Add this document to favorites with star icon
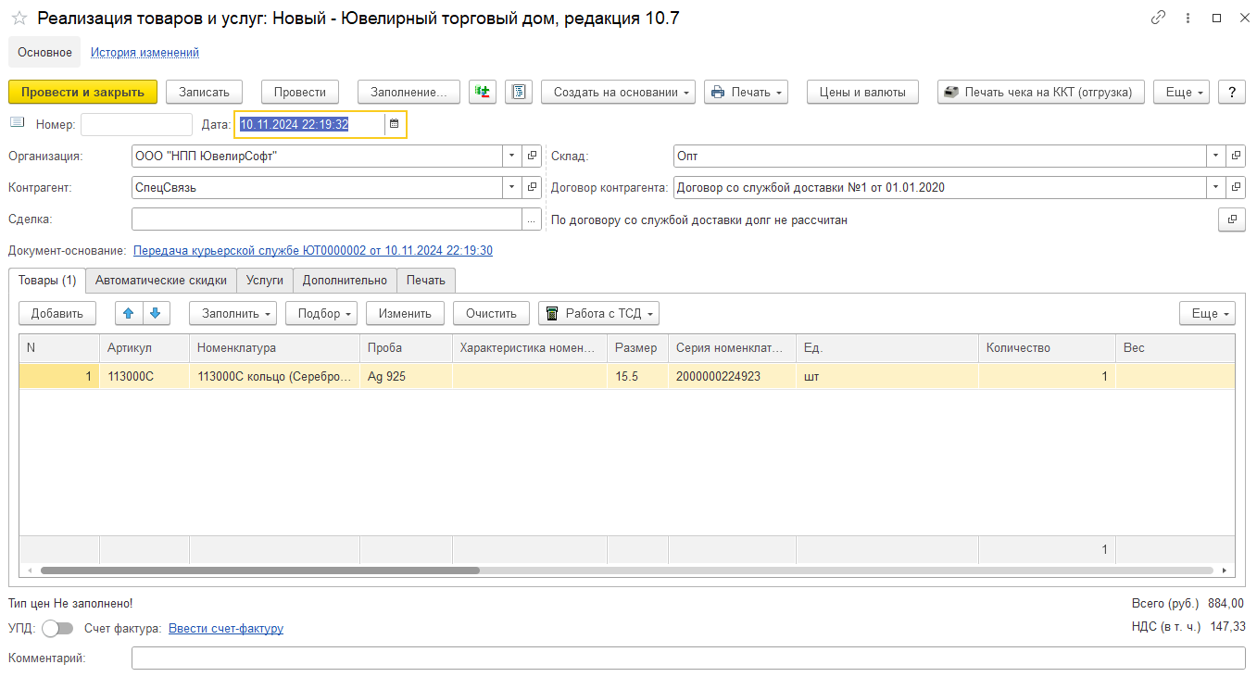Image resolution: width=1257 pixels, height=677 pixels. tap(19, 18)
